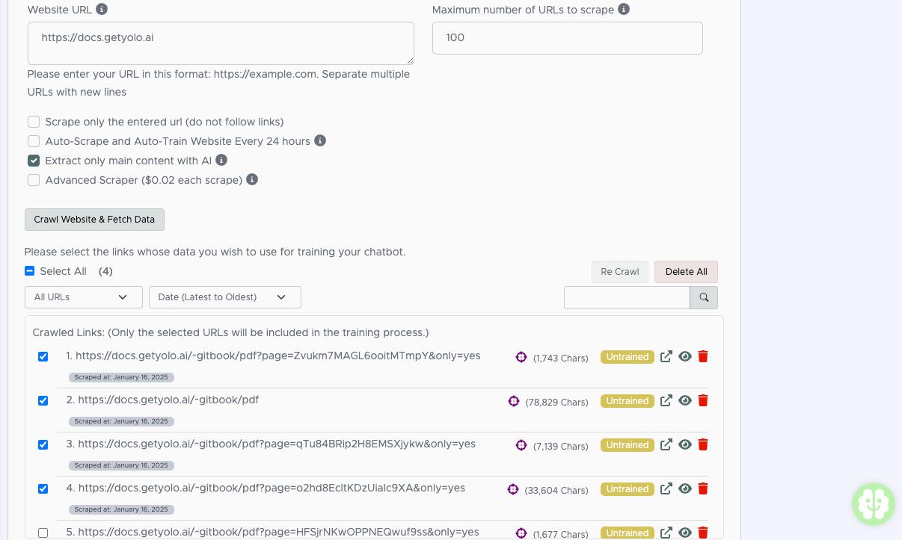Click the Re Crawl button
Screen dimensions: 902x540
click(x=619, y=272)
